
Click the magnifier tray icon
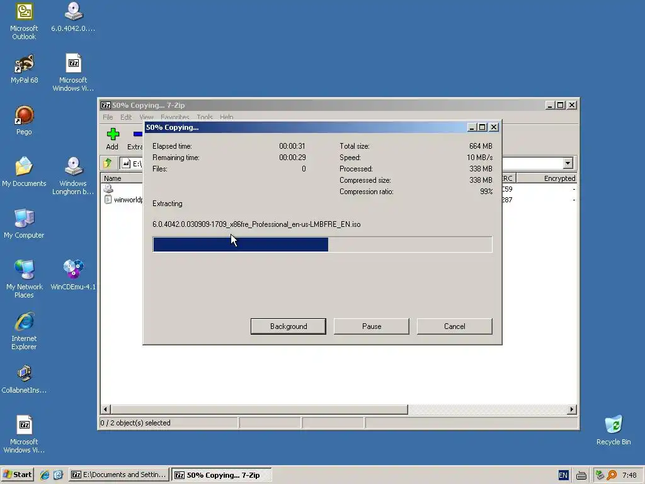pos(612,475)
